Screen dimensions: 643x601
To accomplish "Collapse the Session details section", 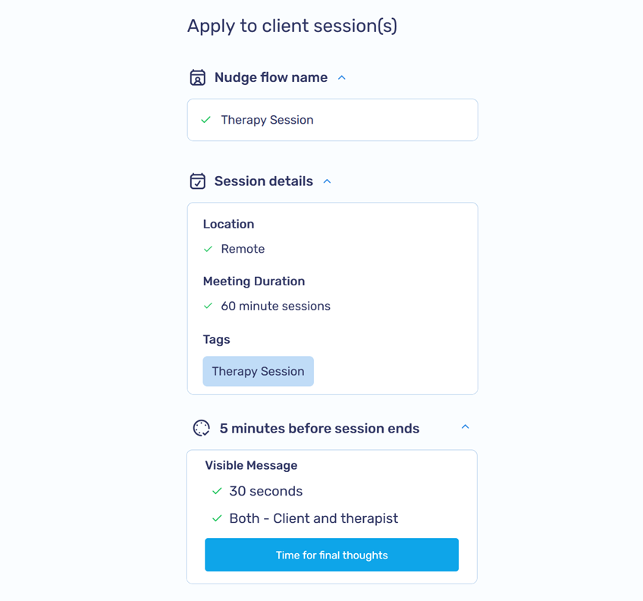I will pyautogui.click(x=326, y=181).
